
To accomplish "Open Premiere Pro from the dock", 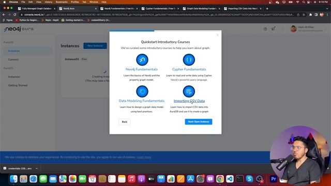I will click(x=274, y=179).
